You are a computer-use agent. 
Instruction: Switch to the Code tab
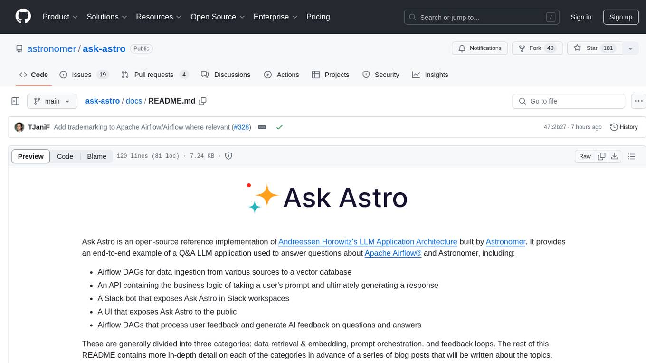(33, 75)
